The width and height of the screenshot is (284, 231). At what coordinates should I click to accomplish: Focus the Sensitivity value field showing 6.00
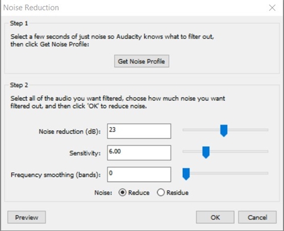tap(139, 153)
